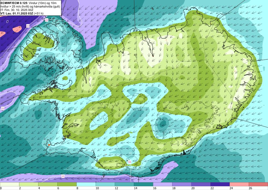Click the light cyan 8–10 m/s legend swatch
This screenshot has width=268, height=190.
[86, 184]
